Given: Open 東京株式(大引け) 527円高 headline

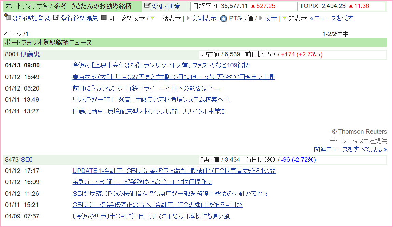Looking at the screenshot, I should click(173, 77).
